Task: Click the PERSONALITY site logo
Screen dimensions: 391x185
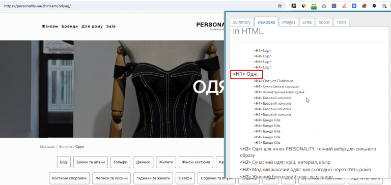Action: 210,26
